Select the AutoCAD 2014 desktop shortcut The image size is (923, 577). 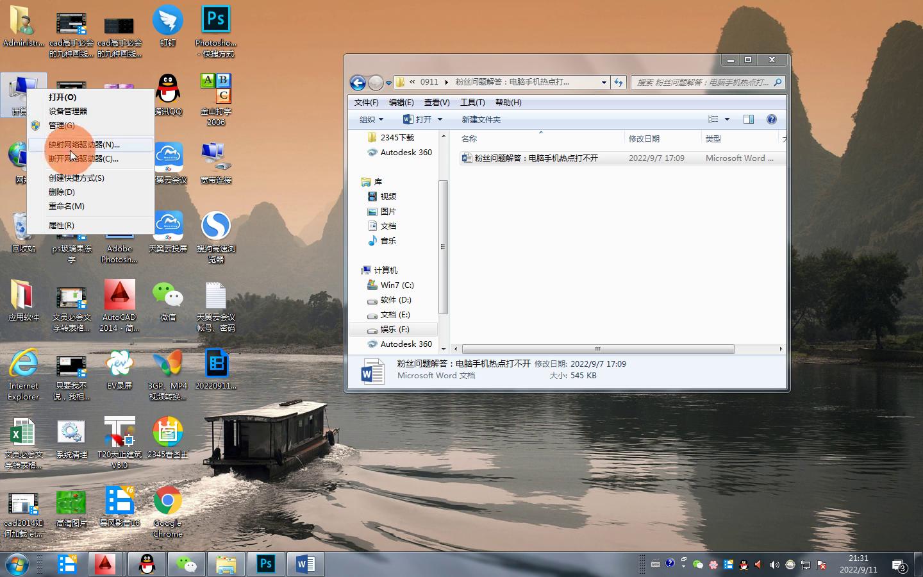click(x=119, y=305)
